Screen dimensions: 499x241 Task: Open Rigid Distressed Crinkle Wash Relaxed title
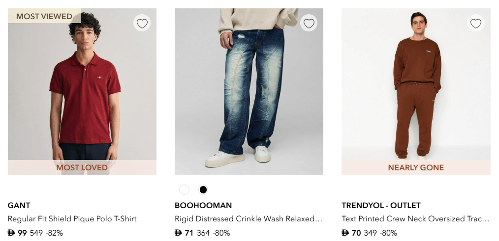point(249,219)
